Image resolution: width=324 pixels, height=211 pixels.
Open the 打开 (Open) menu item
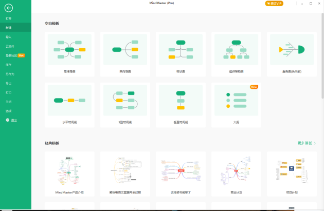tap(15, 18)
